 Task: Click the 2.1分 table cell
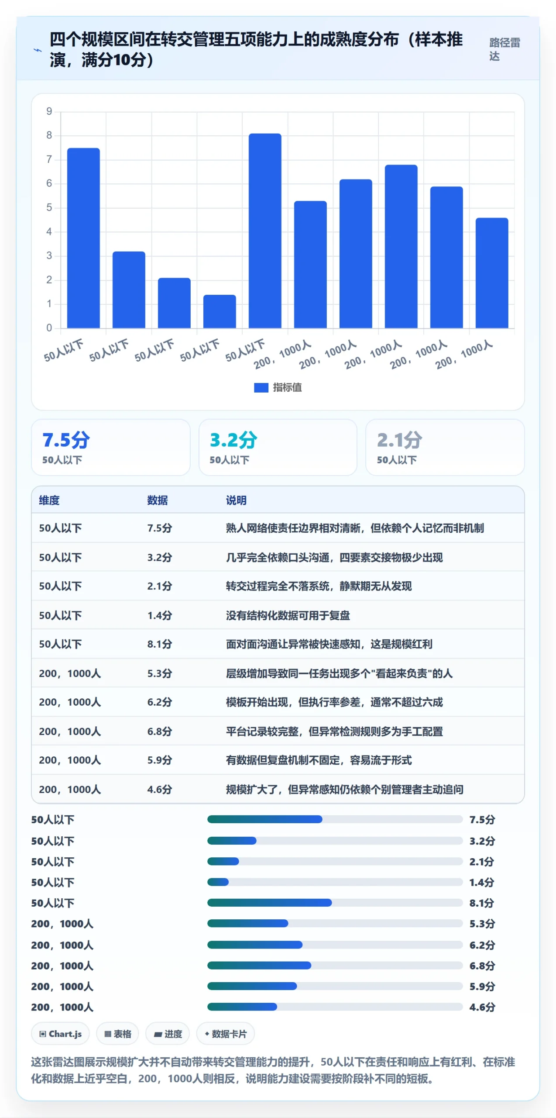[160, 586]
